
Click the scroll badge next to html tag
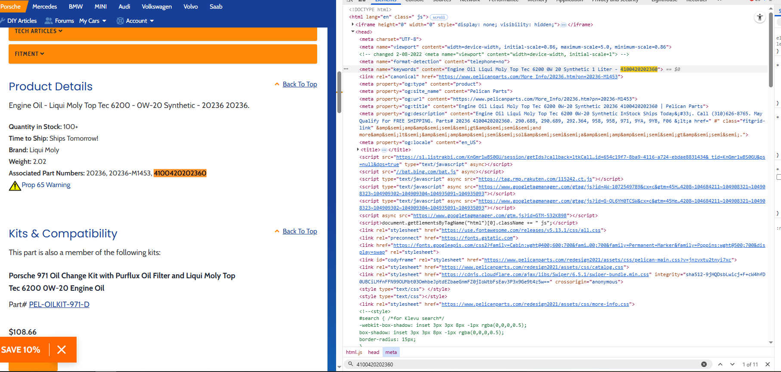(x=439, y=17)
